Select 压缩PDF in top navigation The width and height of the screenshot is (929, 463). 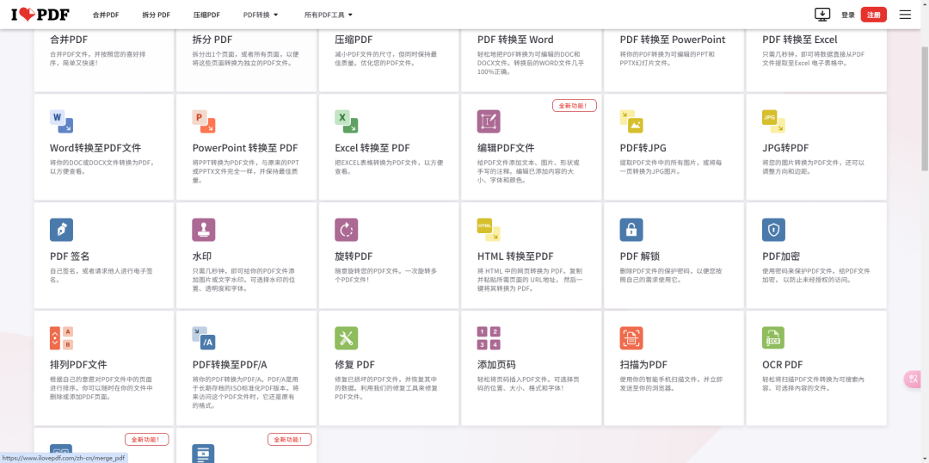click(x=206, y=15)
